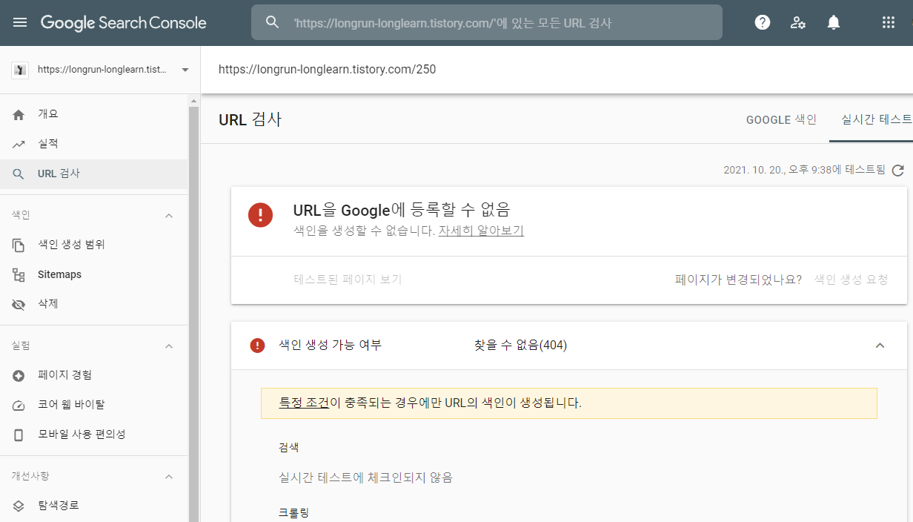Collapse the 실험 sidebar section

pyautogui.click(x=168, y=346)
